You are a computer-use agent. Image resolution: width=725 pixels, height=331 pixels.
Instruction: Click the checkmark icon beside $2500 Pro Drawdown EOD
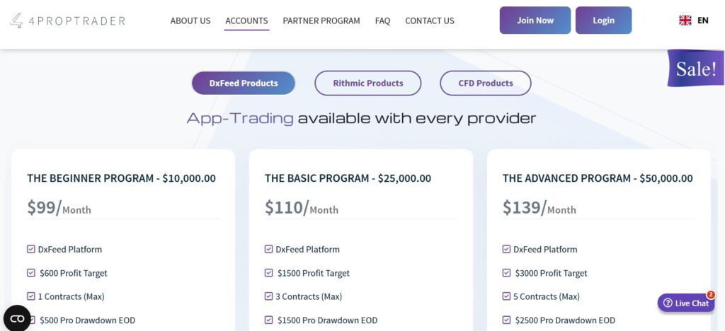[x=507, y=320]
